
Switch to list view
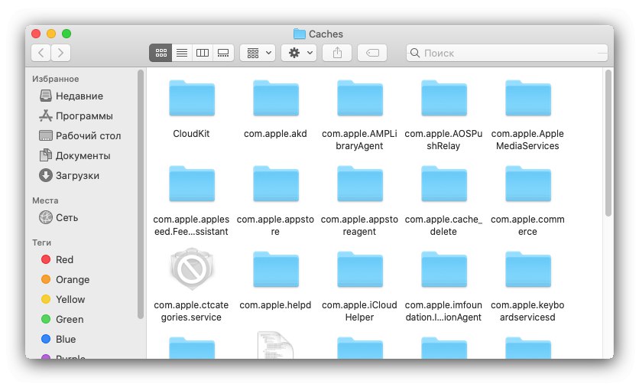(182, 53)
